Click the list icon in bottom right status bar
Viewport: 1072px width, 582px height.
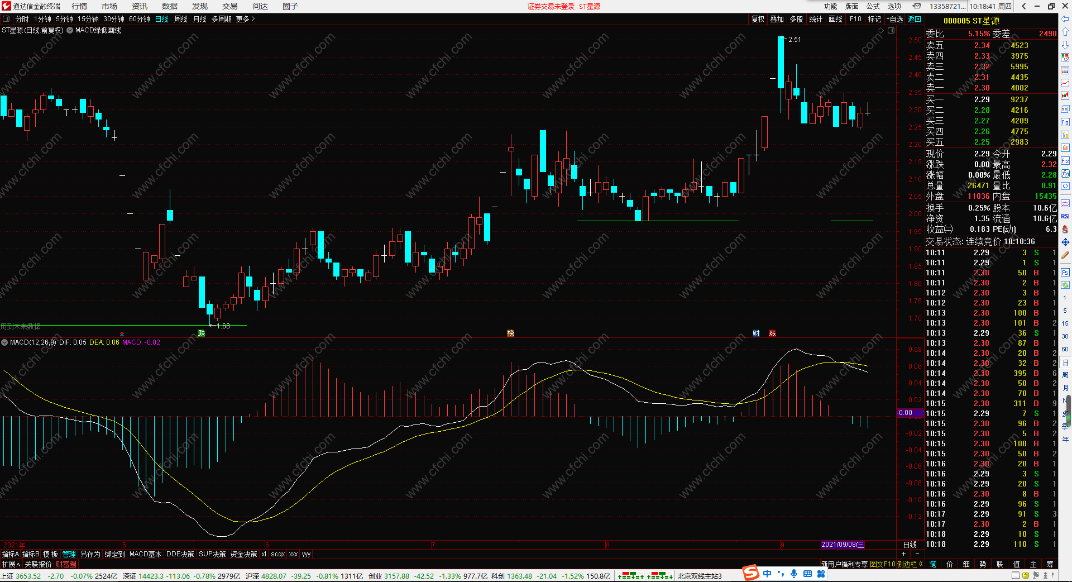1016,575
